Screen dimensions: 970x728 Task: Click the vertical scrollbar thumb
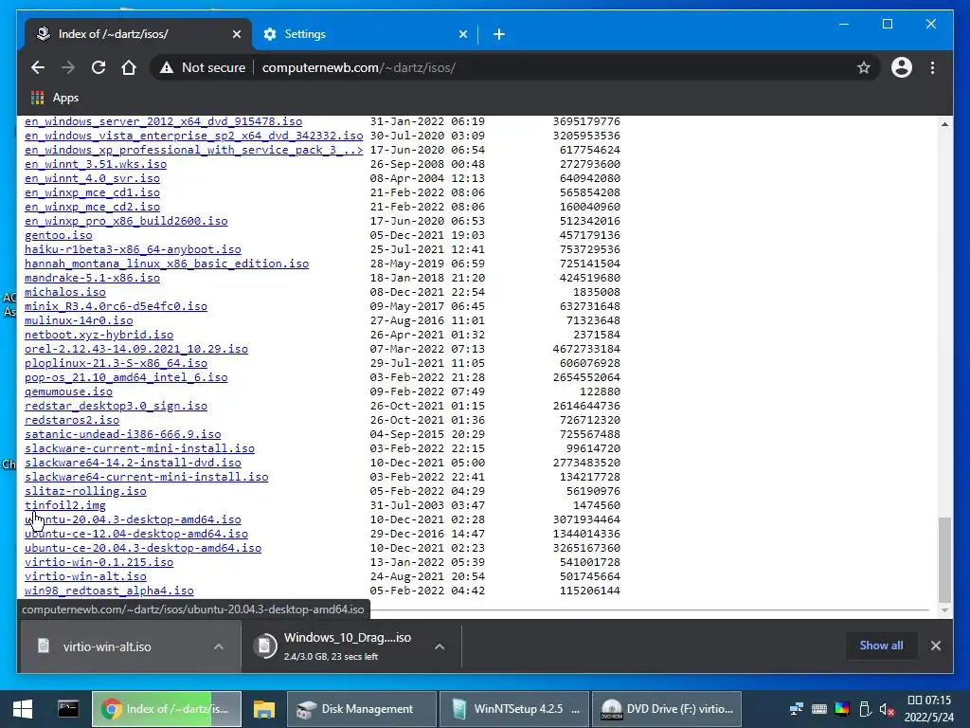tap(944, 559)
